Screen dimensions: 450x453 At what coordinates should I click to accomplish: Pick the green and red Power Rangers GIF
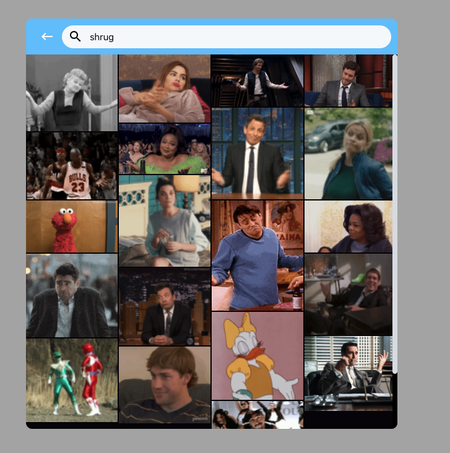(x=72, y=380)
